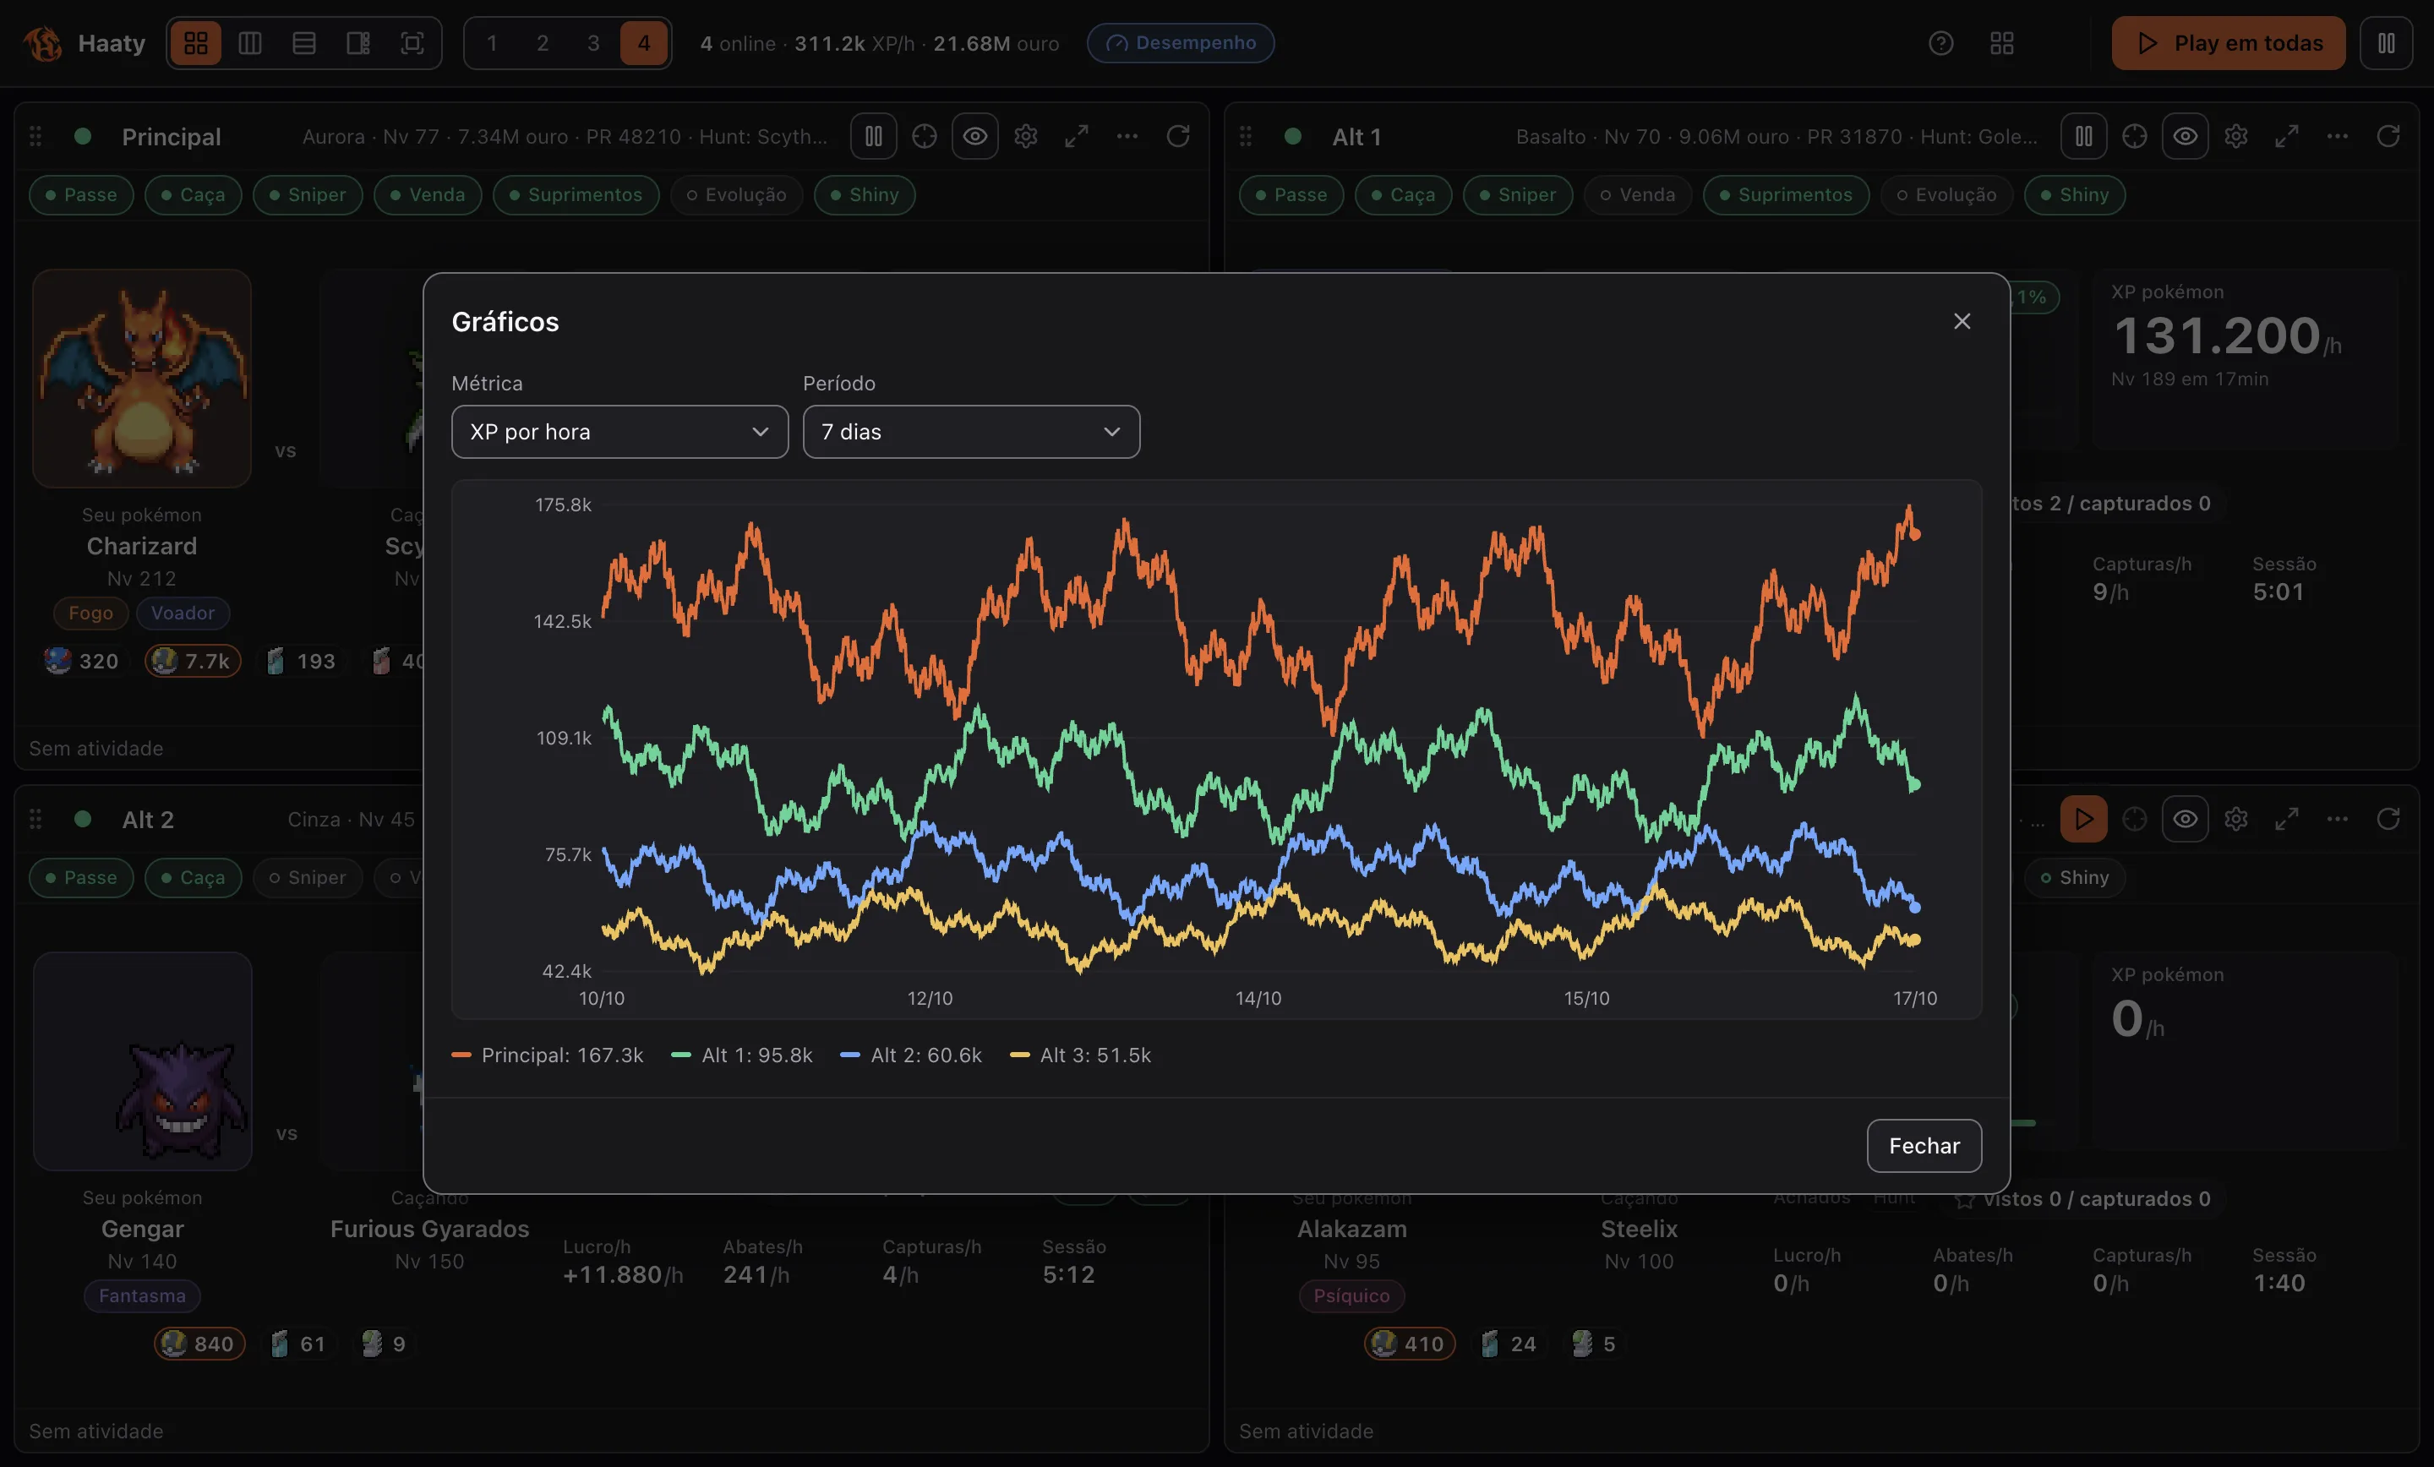Select the grid layout icon in top toolbar
Screen dimensions: 2434x1467
(x=195, y=43)
